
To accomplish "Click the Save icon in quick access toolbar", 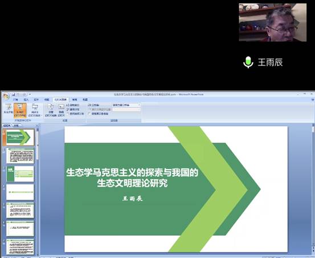I will 14,94.
